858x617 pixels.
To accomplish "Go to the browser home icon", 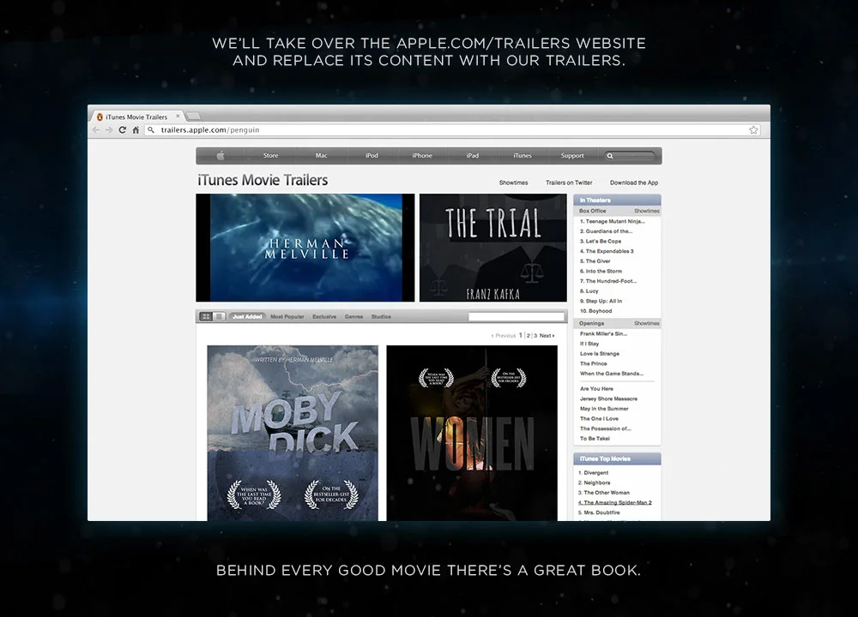I will 136,130.
